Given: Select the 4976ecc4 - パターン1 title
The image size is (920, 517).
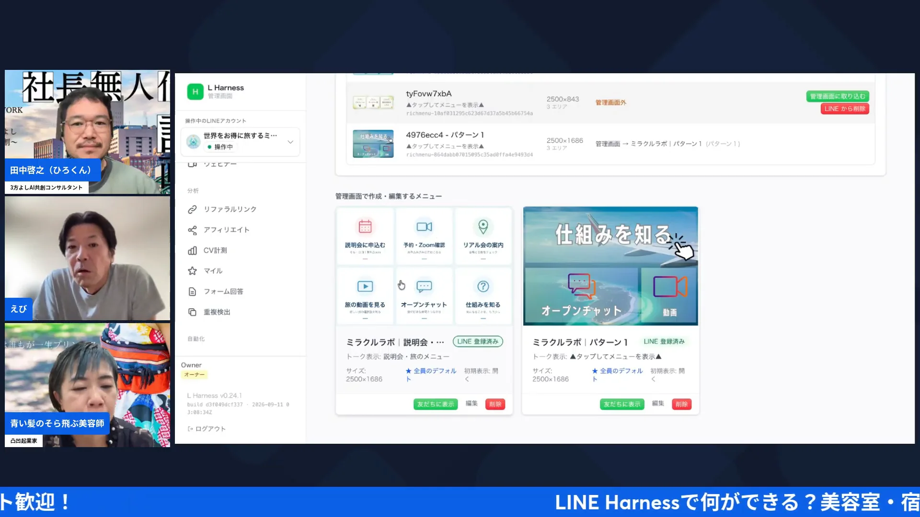Looking at the screenshot, I should click(x=445, y=135).
